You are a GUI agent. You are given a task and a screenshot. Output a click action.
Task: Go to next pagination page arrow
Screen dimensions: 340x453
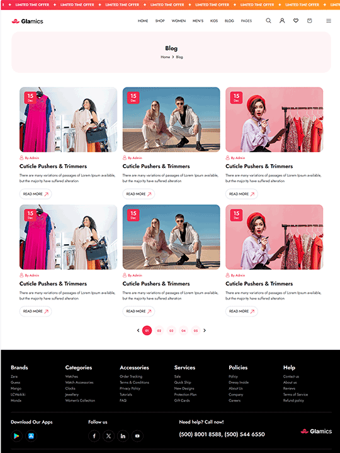click(205, 330)
